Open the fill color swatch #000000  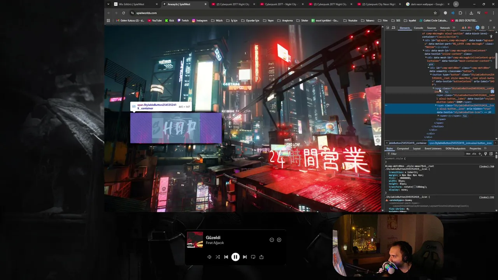click(x=398, y=178)
